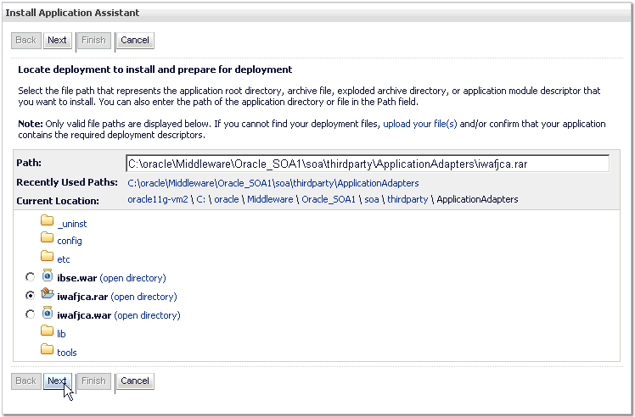Screen dimensions: 635x417
Task: Click the bottom Finish button
Action: (x=93, y=381)
